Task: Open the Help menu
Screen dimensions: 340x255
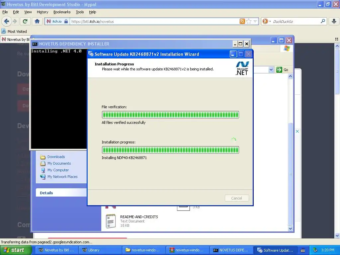Action: pyautogui.click(x=92, y=12)
